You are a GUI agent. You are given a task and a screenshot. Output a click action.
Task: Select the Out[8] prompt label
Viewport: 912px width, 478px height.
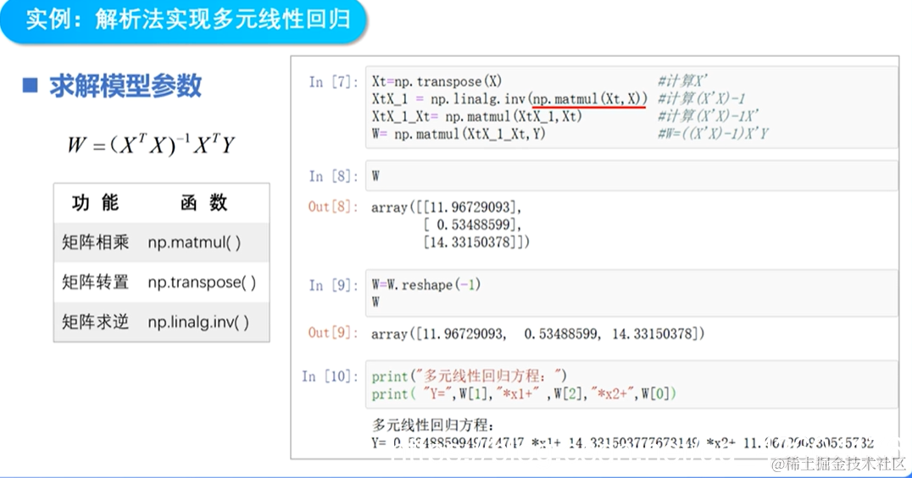333,207
